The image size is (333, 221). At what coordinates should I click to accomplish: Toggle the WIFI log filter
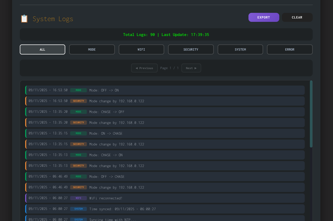coord(141,49)
